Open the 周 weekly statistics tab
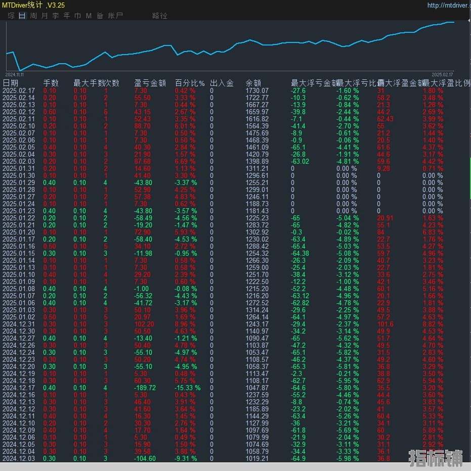 [33, 16]
